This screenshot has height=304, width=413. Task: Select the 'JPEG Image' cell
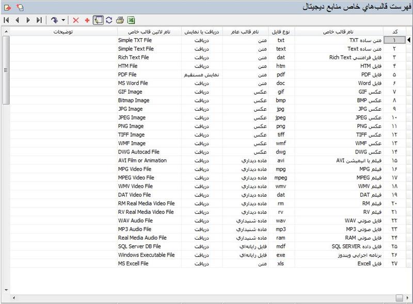(x=149, y=117)
